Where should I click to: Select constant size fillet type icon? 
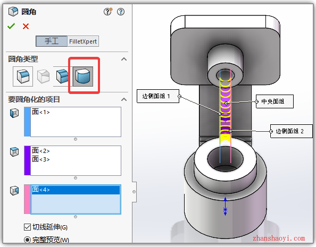pos(23,76)
